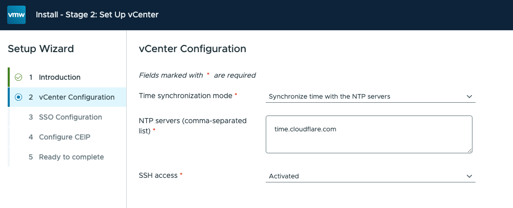Click the 'NTP servers (comma-separated list)' label
Screen dimensions: 513x208
193,126
